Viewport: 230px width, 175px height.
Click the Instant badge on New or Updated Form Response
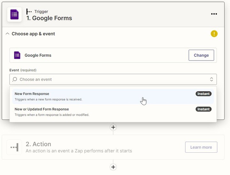[203, 109]
